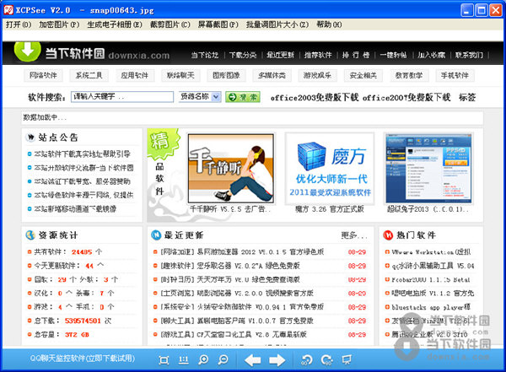
Task: Click the 推荐软件 navigation link
Action: tap(318, 55)
